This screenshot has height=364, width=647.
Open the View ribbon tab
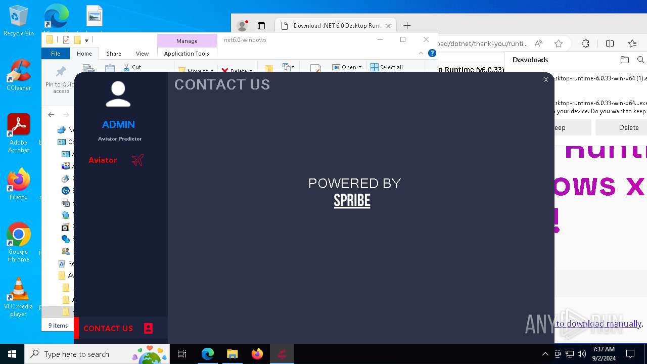pyautogui.click(x=142, y=54)
